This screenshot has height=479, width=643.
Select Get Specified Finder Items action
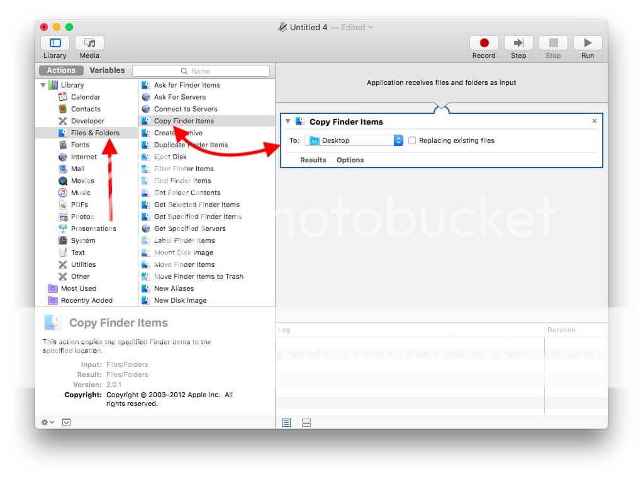pos(206,216)
